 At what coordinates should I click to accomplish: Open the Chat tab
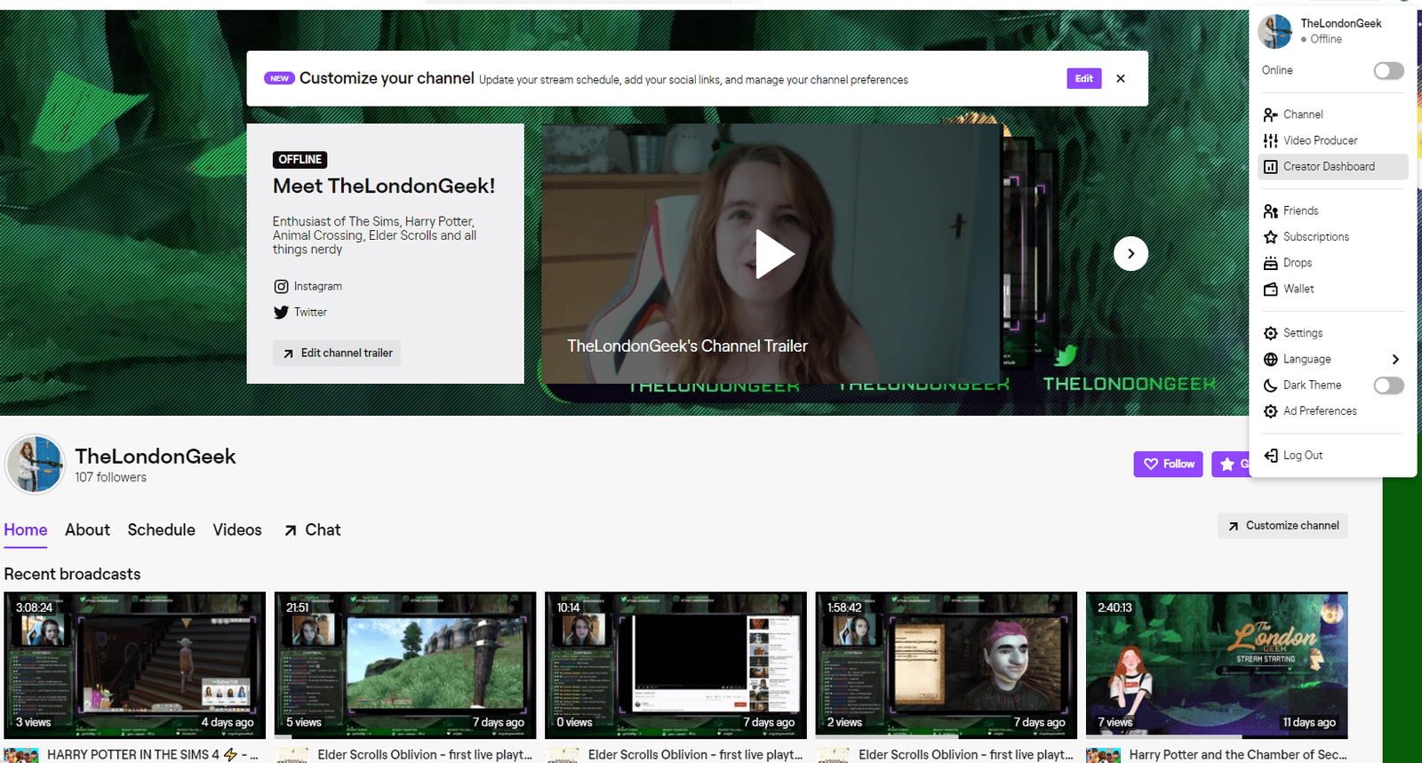click(323, 530)
